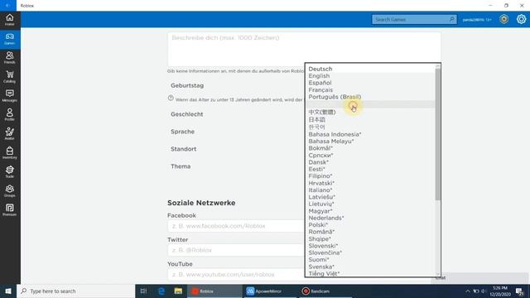This screenshot has height=298, width=530.
Task: Open the Friends sidebar icon
Action: (9, 57)
